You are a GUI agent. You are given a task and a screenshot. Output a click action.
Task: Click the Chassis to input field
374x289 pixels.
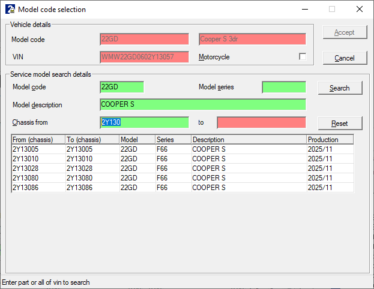coord(261,122)
